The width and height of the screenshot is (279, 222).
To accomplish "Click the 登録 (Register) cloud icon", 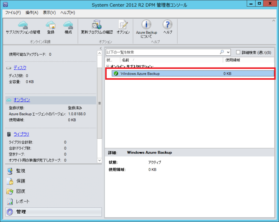I will pyautogui.click(x=51, y=28).
